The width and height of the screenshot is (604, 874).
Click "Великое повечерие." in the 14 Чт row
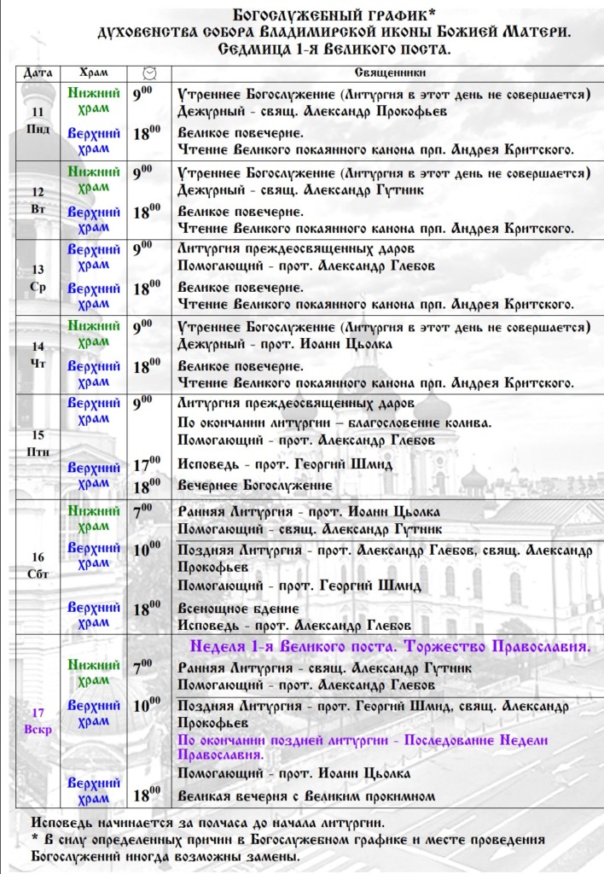[241, 366]
